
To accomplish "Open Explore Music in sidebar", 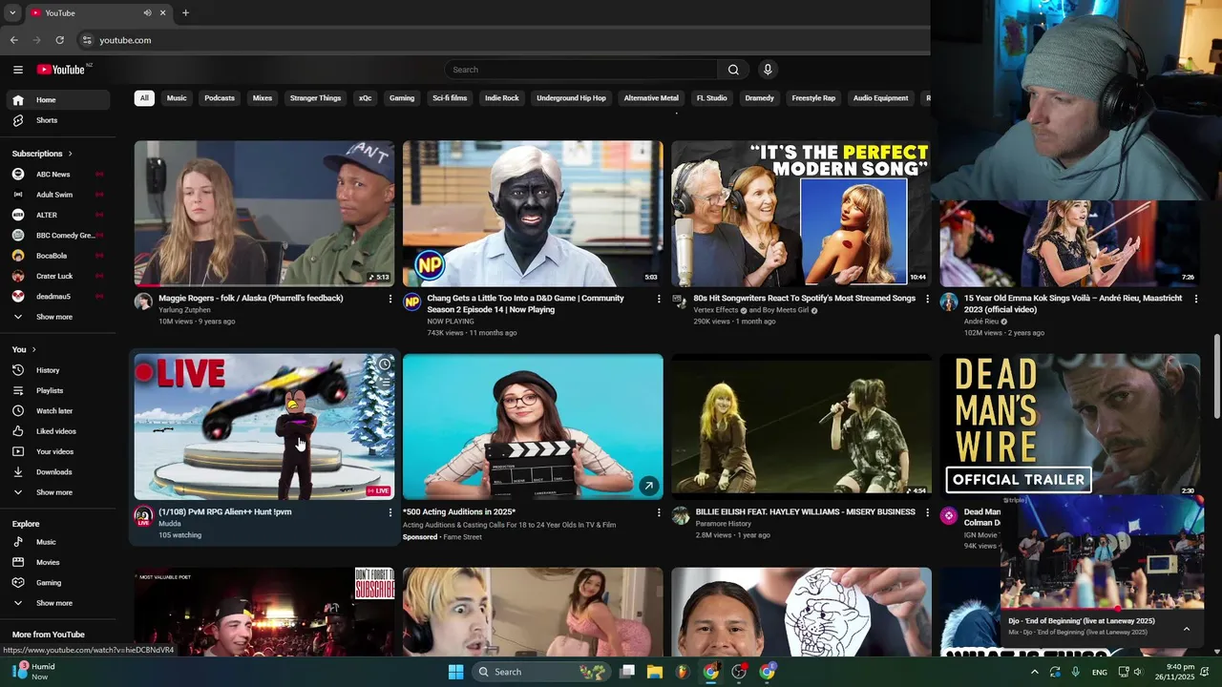I will [57, 542].
